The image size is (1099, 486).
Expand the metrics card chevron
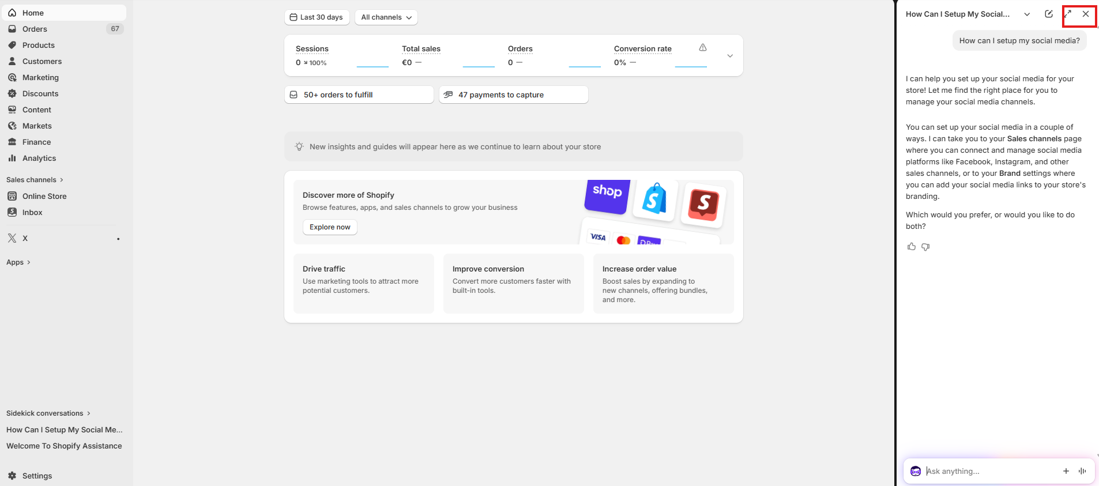730,56
